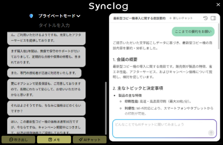Focus the AI chat input box

tap(165, 128)
